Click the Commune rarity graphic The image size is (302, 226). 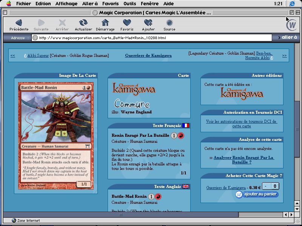click(x=132, y=104)
